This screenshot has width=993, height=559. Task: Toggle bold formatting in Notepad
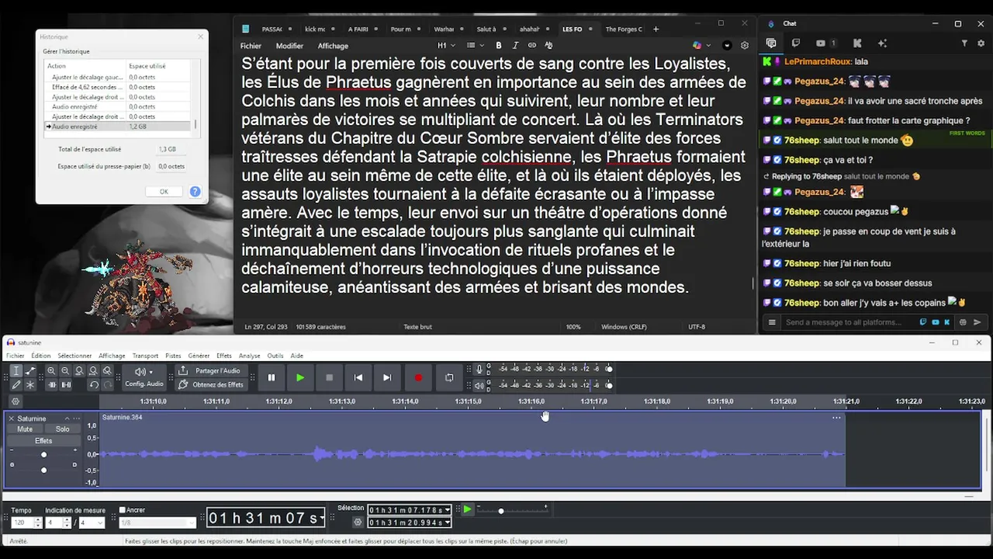coord(498,46)
